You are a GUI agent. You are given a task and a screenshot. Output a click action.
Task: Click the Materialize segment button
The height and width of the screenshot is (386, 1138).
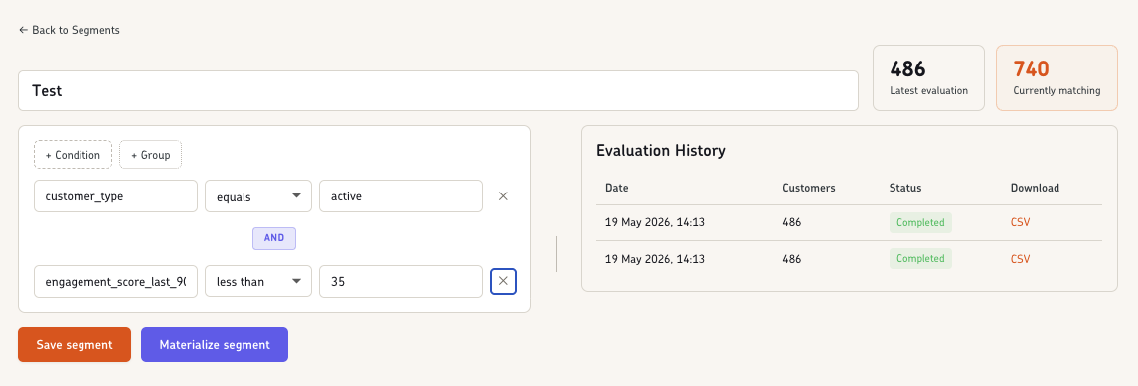coord(215,344)
